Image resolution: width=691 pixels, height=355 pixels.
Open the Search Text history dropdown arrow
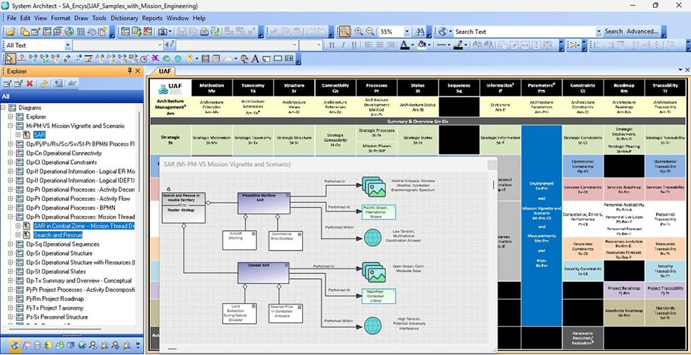pyautogui.click(x=599, y=32)
